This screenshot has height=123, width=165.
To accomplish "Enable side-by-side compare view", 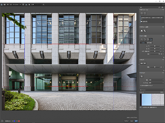I will click(x=4, y=4).
